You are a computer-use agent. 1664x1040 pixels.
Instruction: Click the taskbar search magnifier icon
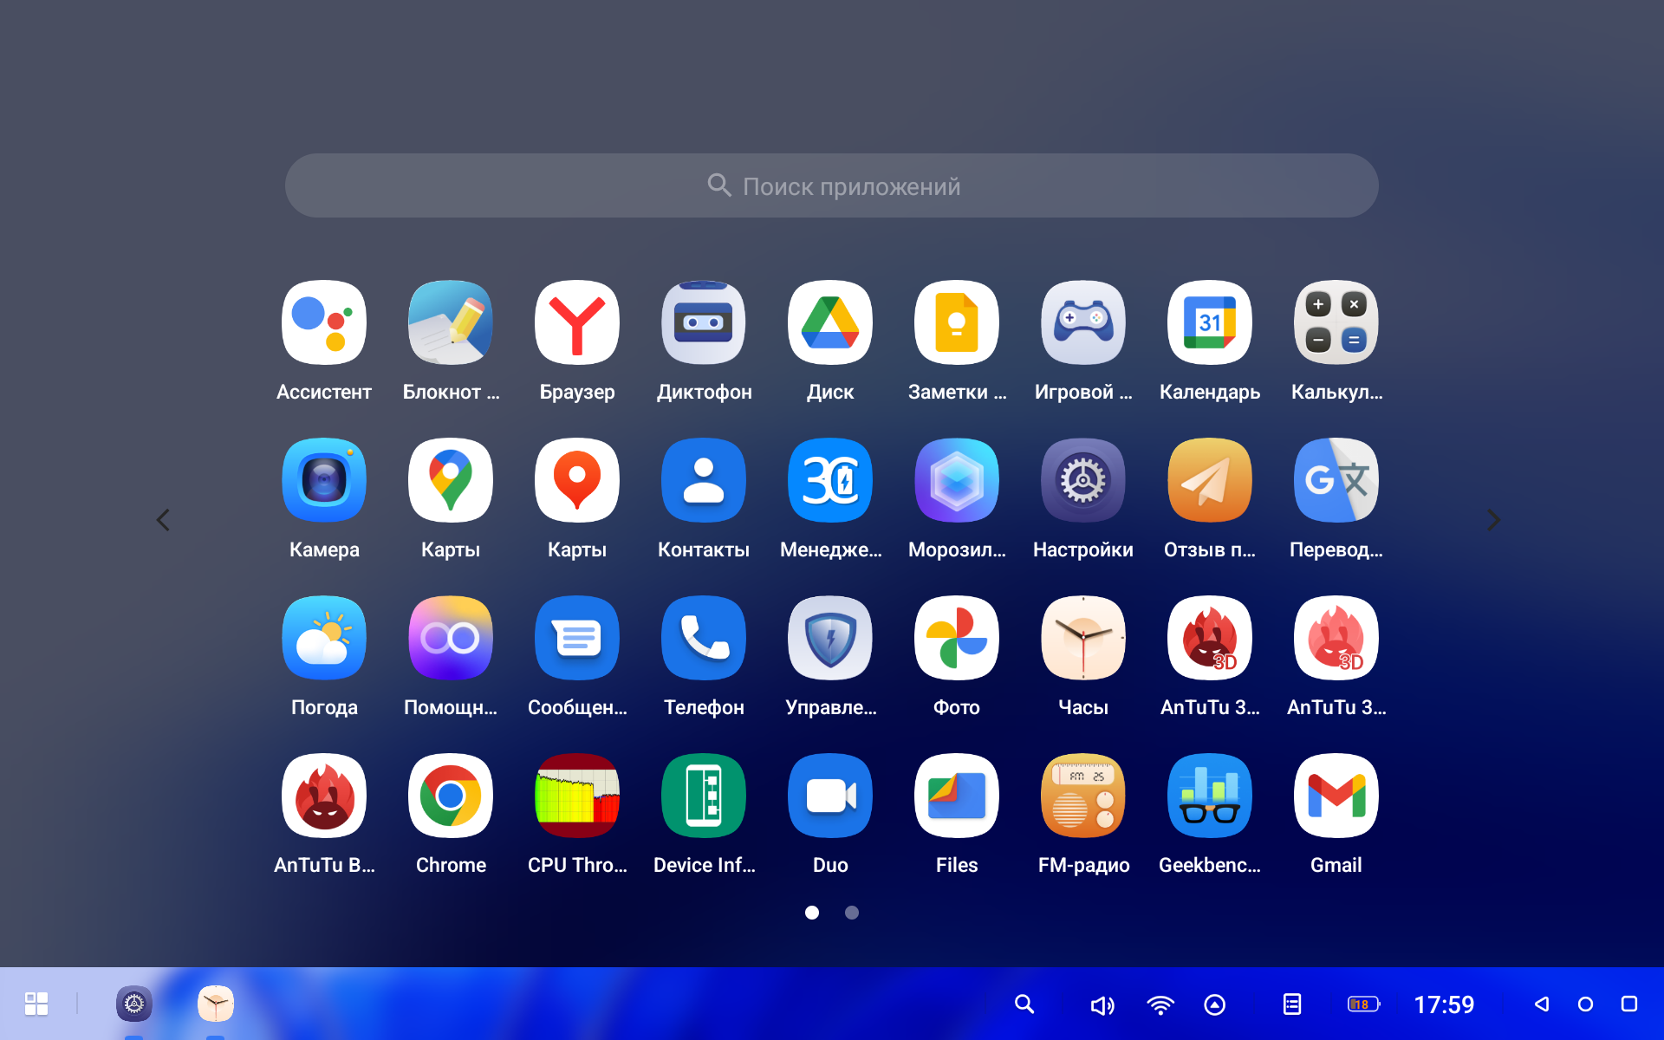pyautogui.click(x=1024, y=1004)
